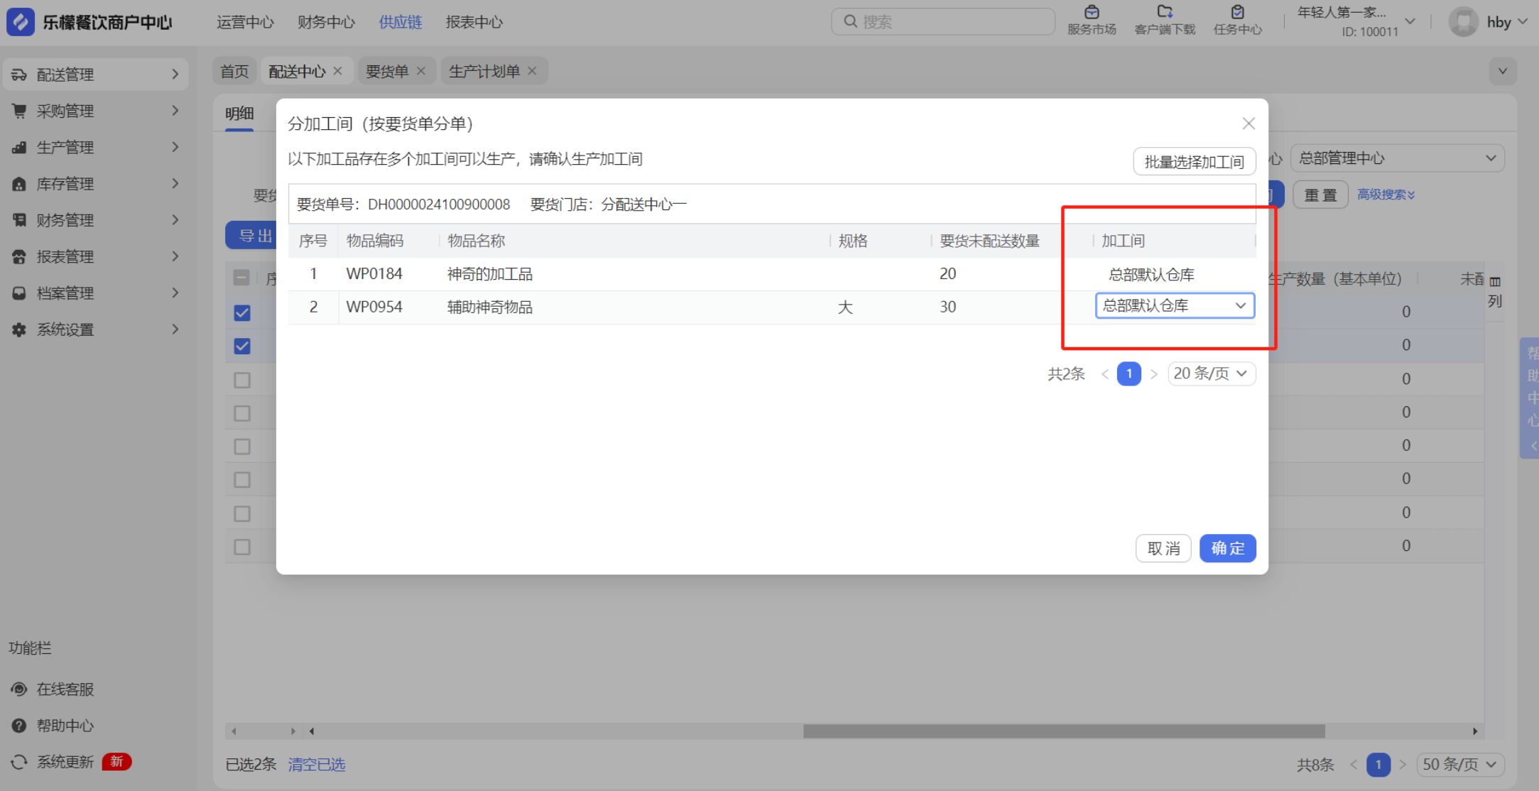The image size is (1539, 791).
Task: Click the 确定 button
Action: point(1227,548)
